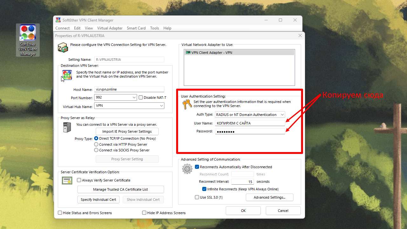This screenshot has height=229, width=407.
Task: Select Connect via SOCKS Proxy Server
Action: pos(96,150)
